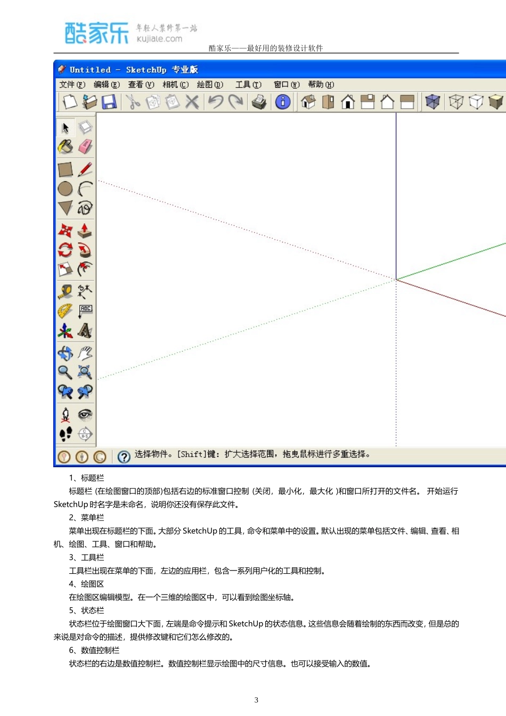Undo the last action
This screenshot has width=506, height=716.
tap(216, 102)
